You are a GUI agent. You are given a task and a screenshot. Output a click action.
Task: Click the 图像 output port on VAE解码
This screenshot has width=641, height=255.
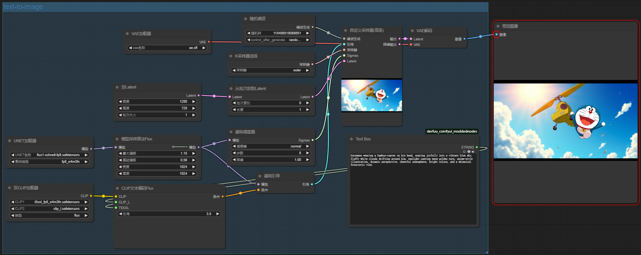point(464,39)
